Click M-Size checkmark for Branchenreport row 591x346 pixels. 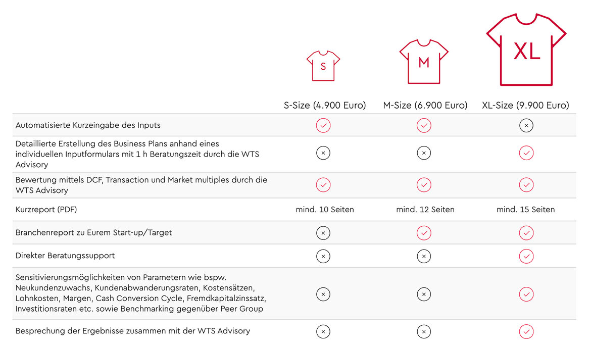[424, 233]
